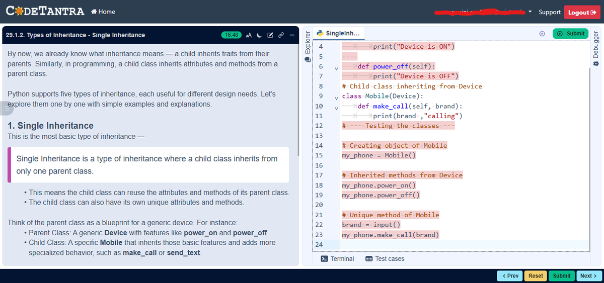
Task: Click the lesson title 29.1.2. Types of Inheritance
Action: [75, 35]
